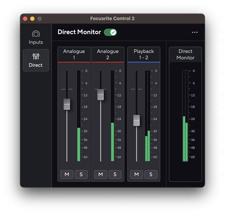Click the Analogue 2 fader handle

pos(101,94)
